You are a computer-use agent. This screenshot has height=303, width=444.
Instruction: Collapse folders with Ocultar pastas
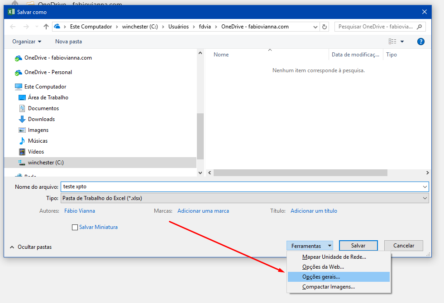31,247
